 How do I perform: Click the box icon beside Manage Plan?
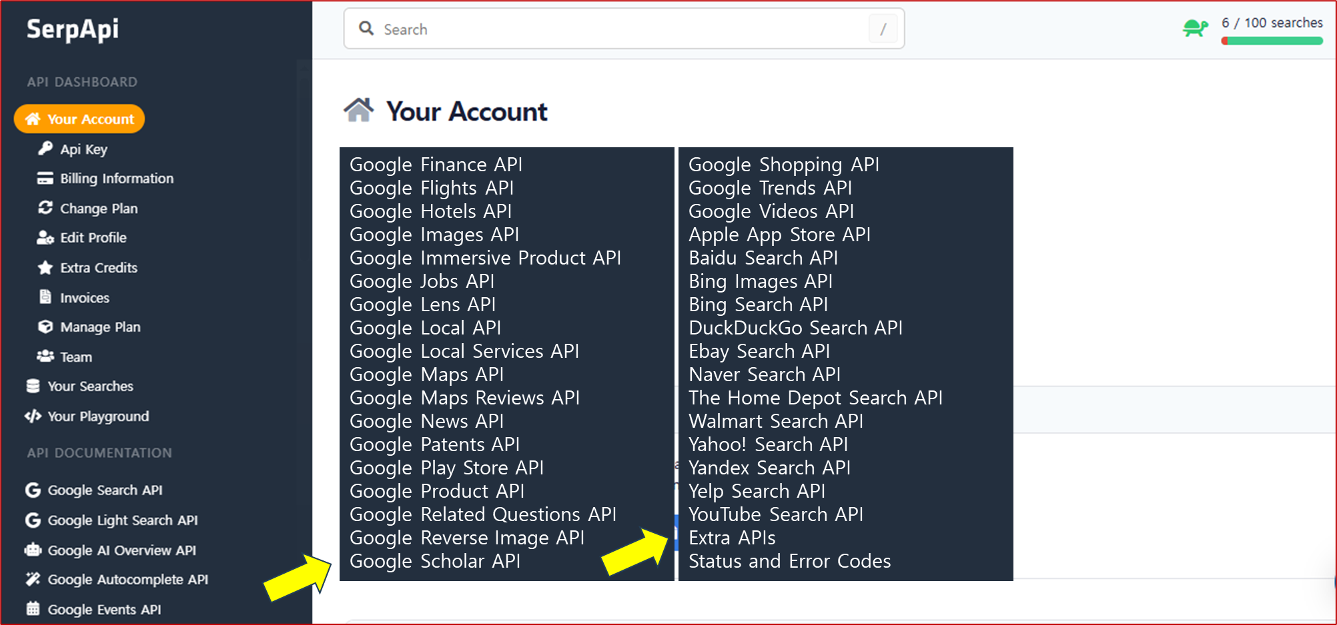tap(45, 326)
